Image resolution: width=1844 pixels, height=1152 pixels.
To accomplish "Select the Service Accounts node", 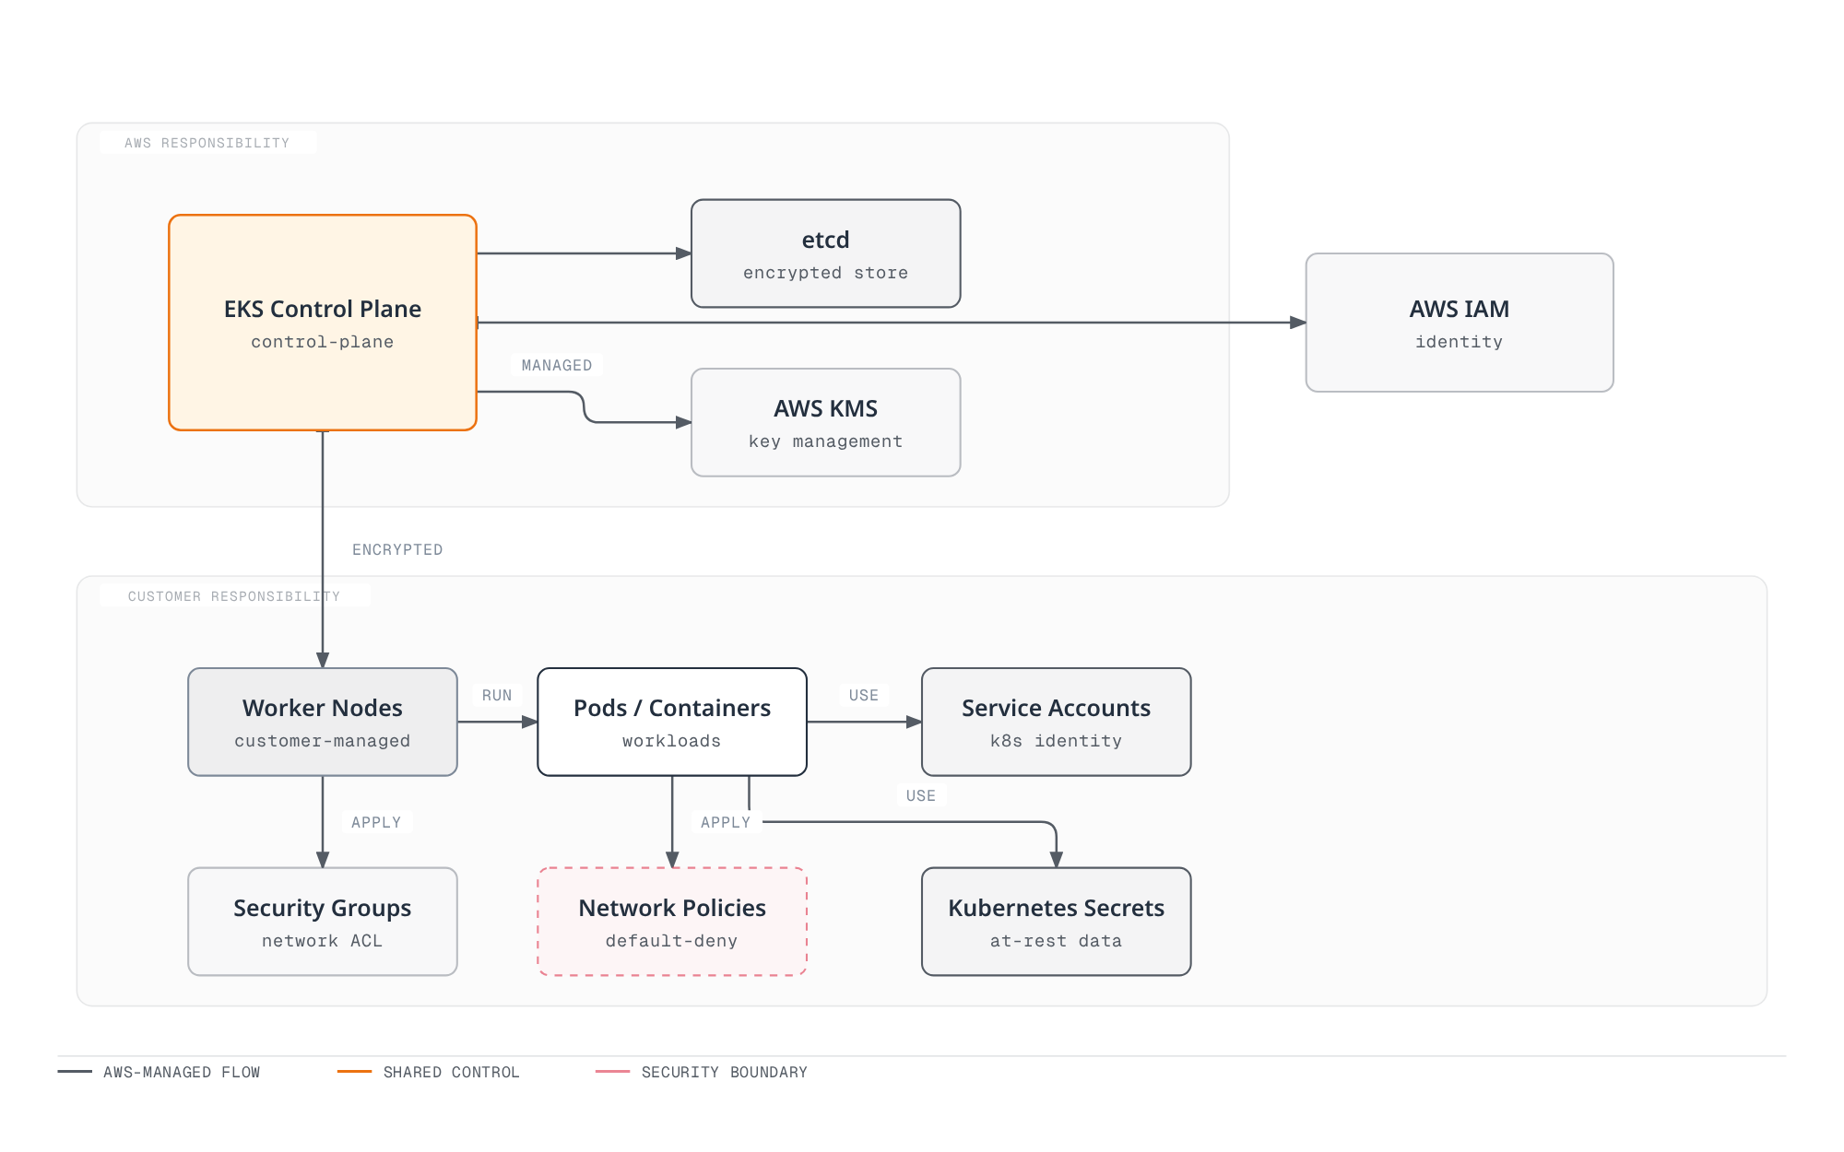I will tap(1057, 722).
